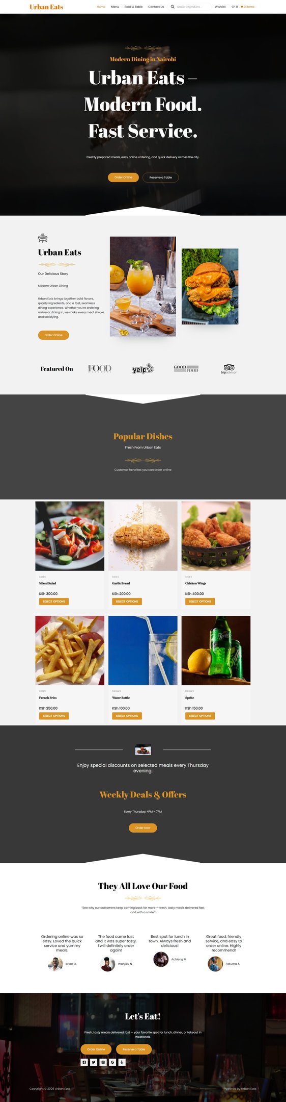
Task: Click the hero Reserve a Table button
Action: tap(160, 177)
